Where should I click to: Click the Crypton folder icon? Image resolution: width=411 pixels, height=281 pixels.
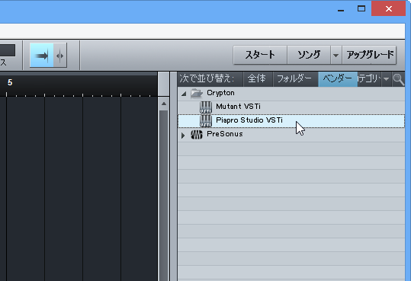pyautogui.click(x=197, y=93)
